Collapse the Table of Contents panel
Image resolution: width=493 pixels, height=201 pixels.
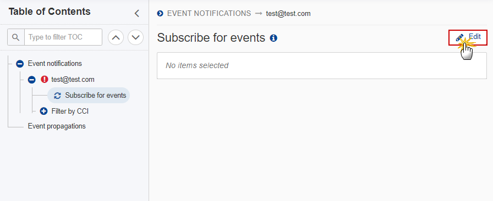click(137, 13)
